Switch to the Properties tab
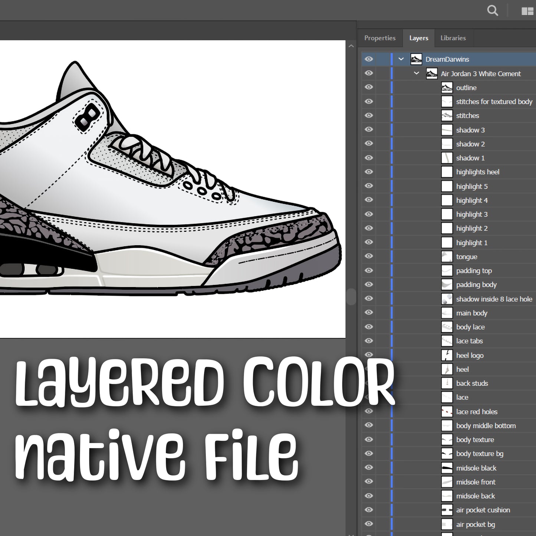Viewport: 536px width, 536px height. tap(379, 37)
